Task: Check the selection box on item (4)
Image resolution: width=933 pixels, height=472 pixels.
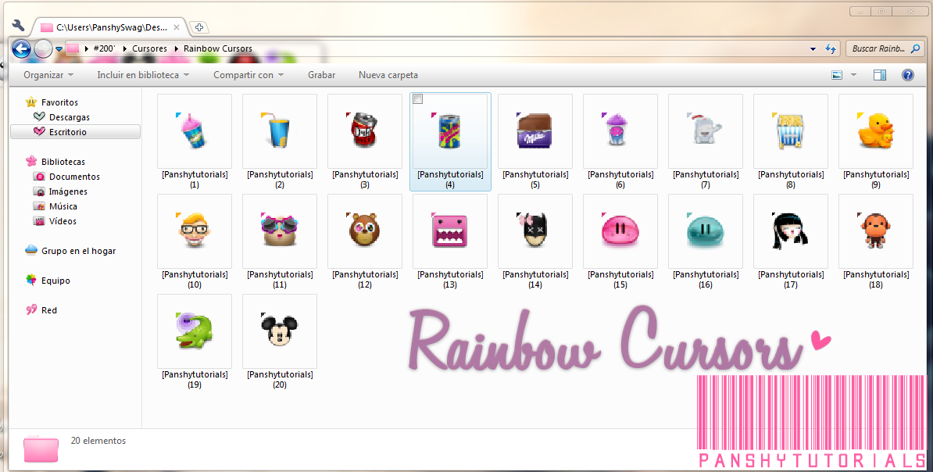Action: click(418, 98)
